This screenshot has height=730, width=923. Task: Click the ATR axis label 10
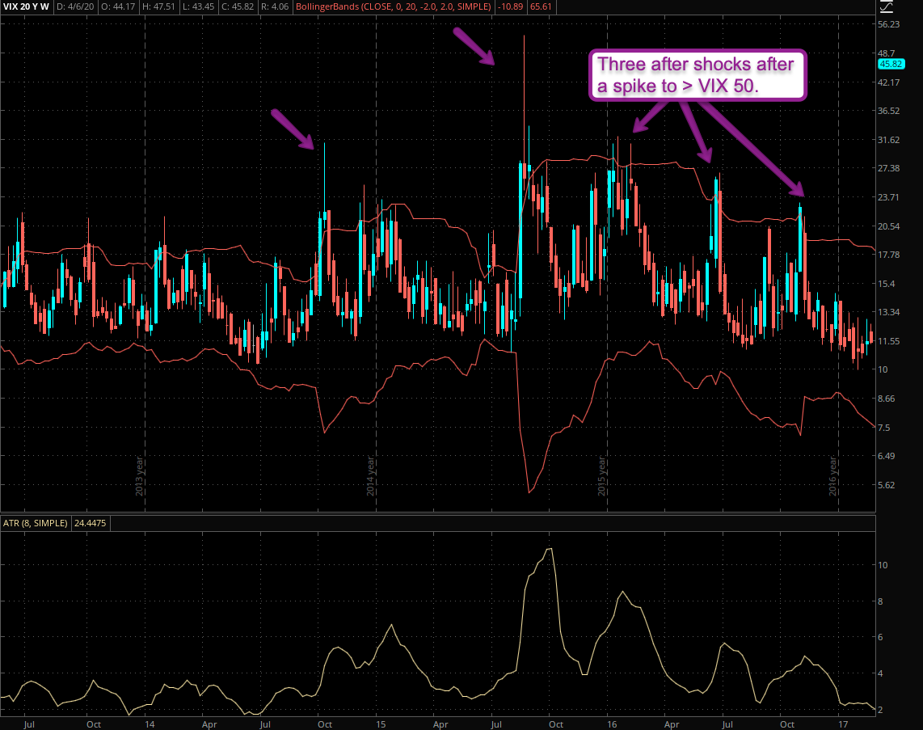(x=883, y=565)
